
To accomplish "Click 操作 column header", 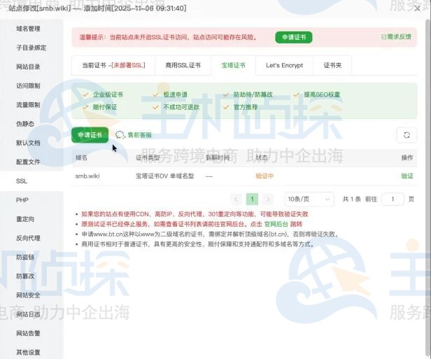I will point(407,157).
